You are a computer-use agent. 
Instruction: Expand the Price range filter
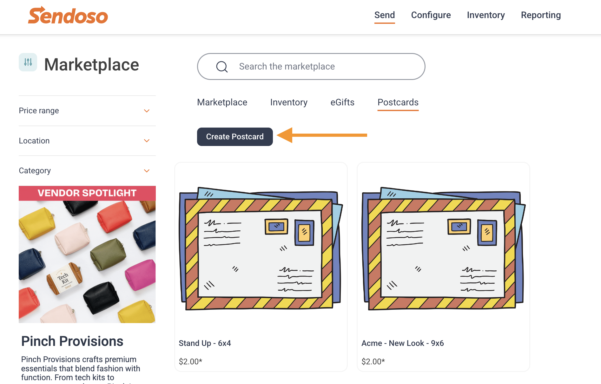tap(87, 111)
